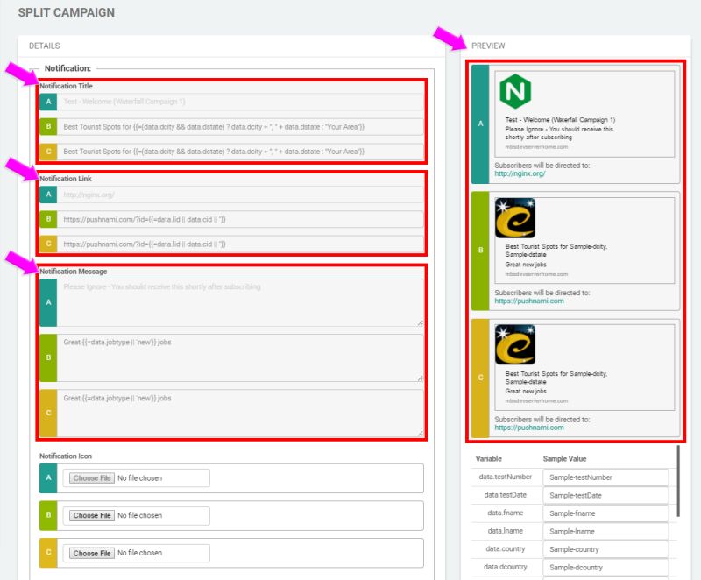This screenshot has height=580, width=701.
Task: Click the Sample-fname value field
Action: click(605, 513)
